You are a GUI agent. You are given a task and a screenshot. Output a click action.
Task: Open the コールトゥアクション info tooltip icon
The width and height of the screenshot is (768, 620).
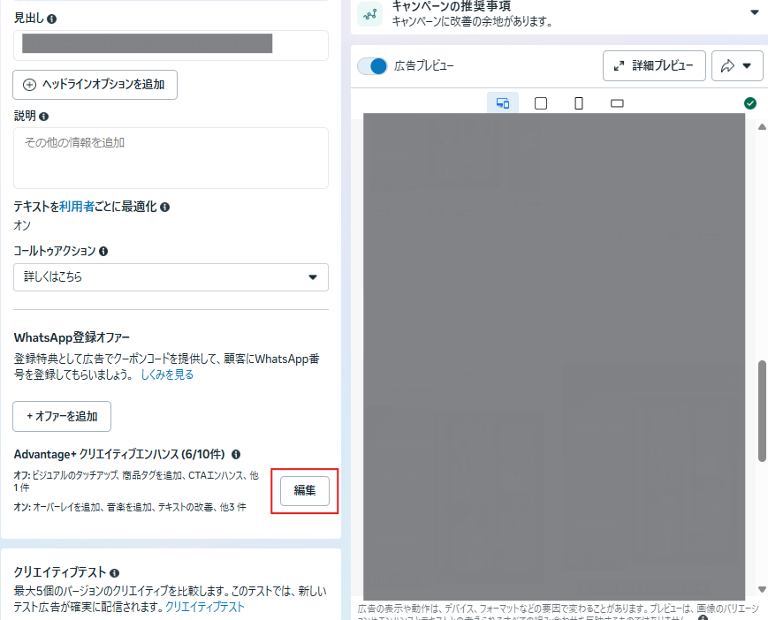tap(103, 252)
